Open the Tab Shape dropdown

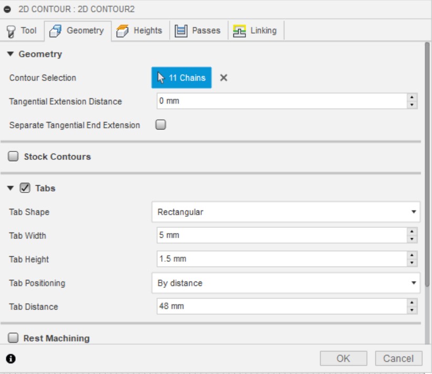pos(286,212)
